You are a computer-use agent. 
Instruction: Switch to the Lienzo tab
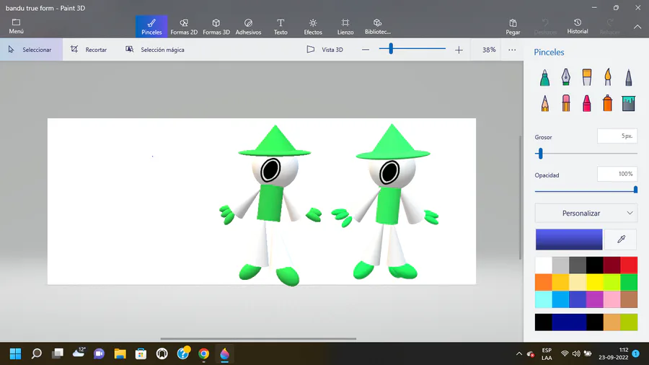pos(345,27)
